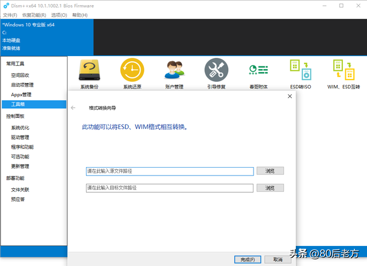Click the 取消 cancel button
367x266 pixels.
[x=278, y=259]
